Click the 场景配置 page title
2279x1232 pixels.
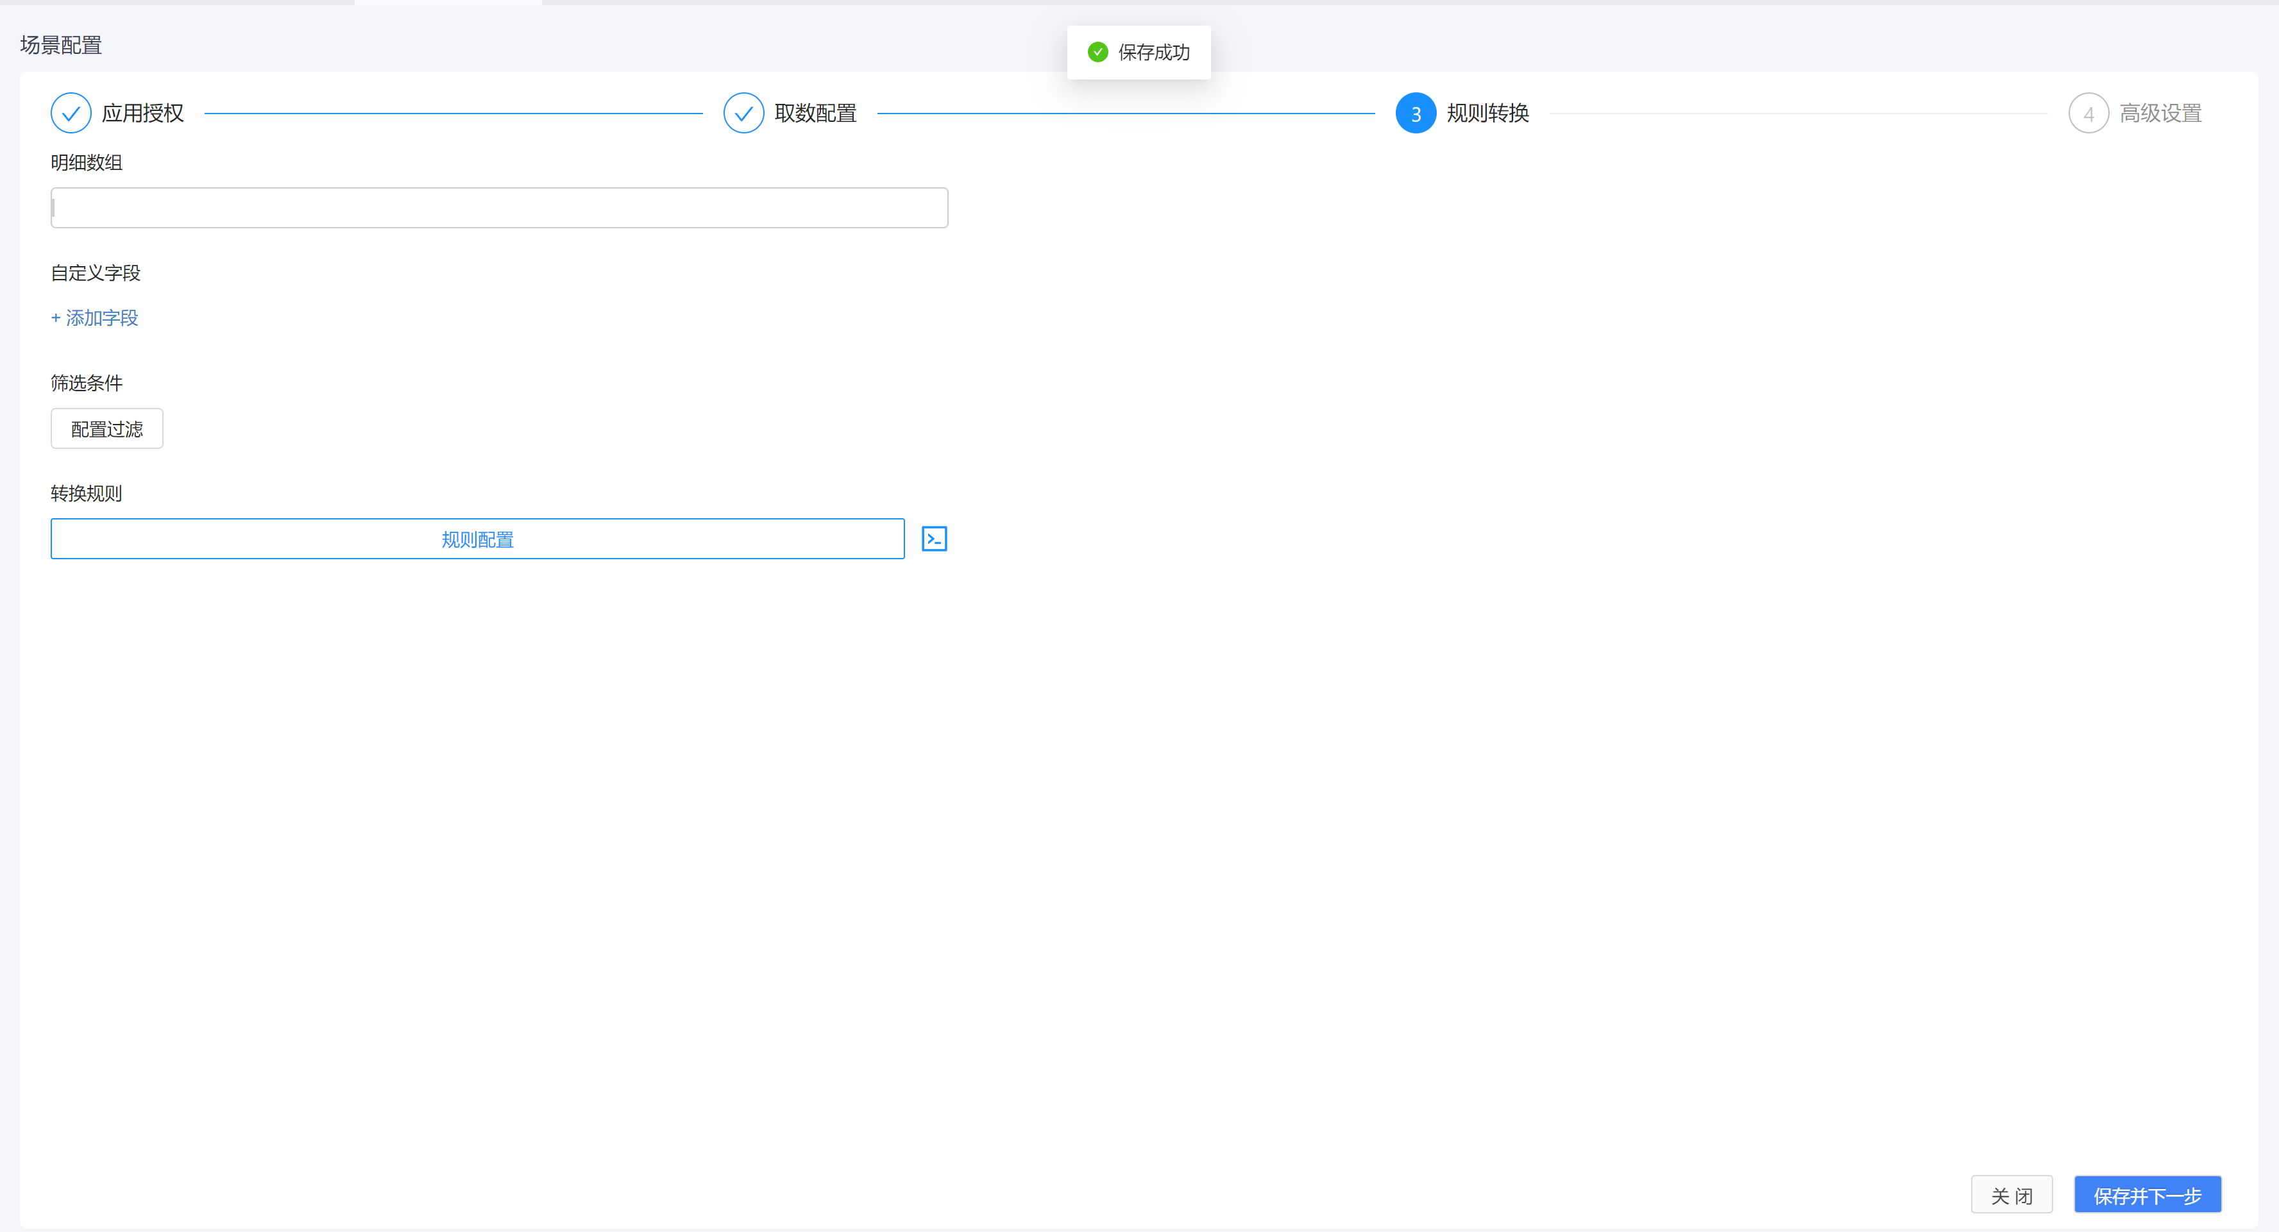pyautogui.click(x=61, y=45)
